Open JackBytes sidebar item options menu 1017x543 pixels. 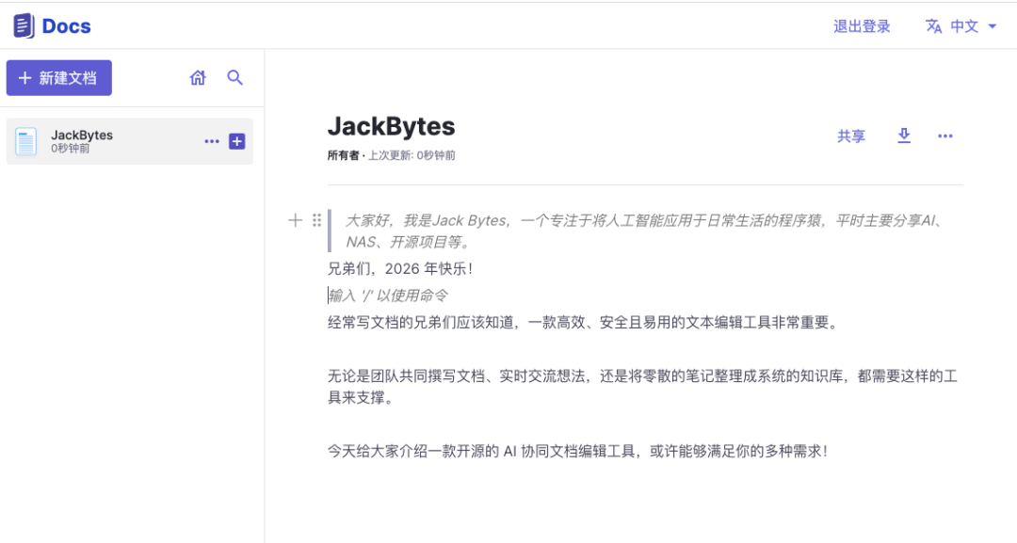point(212,141)
